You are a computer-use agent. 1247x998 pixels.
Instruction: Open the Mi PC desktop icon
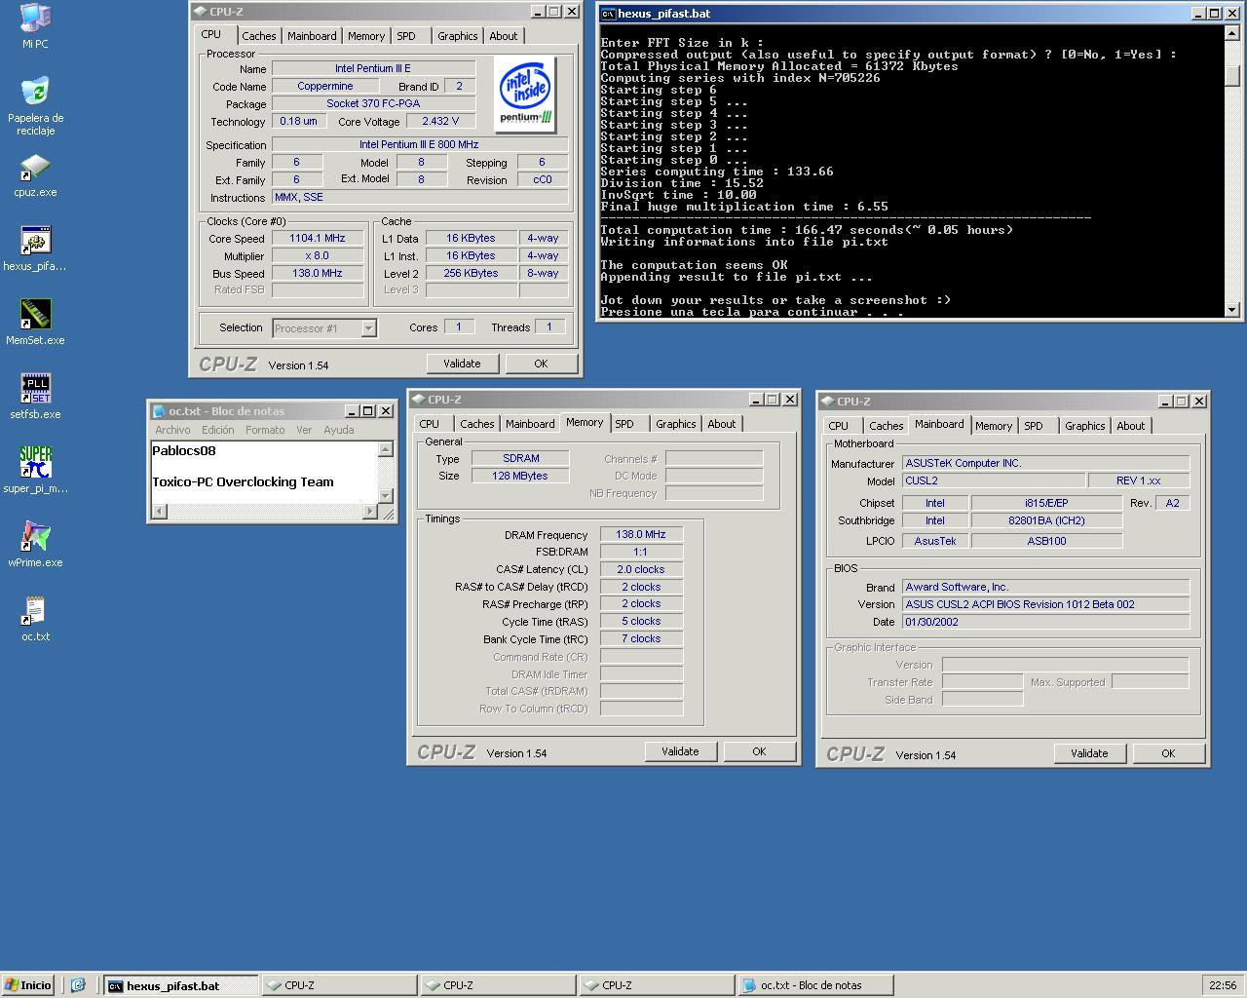click(x=35, y=18)
